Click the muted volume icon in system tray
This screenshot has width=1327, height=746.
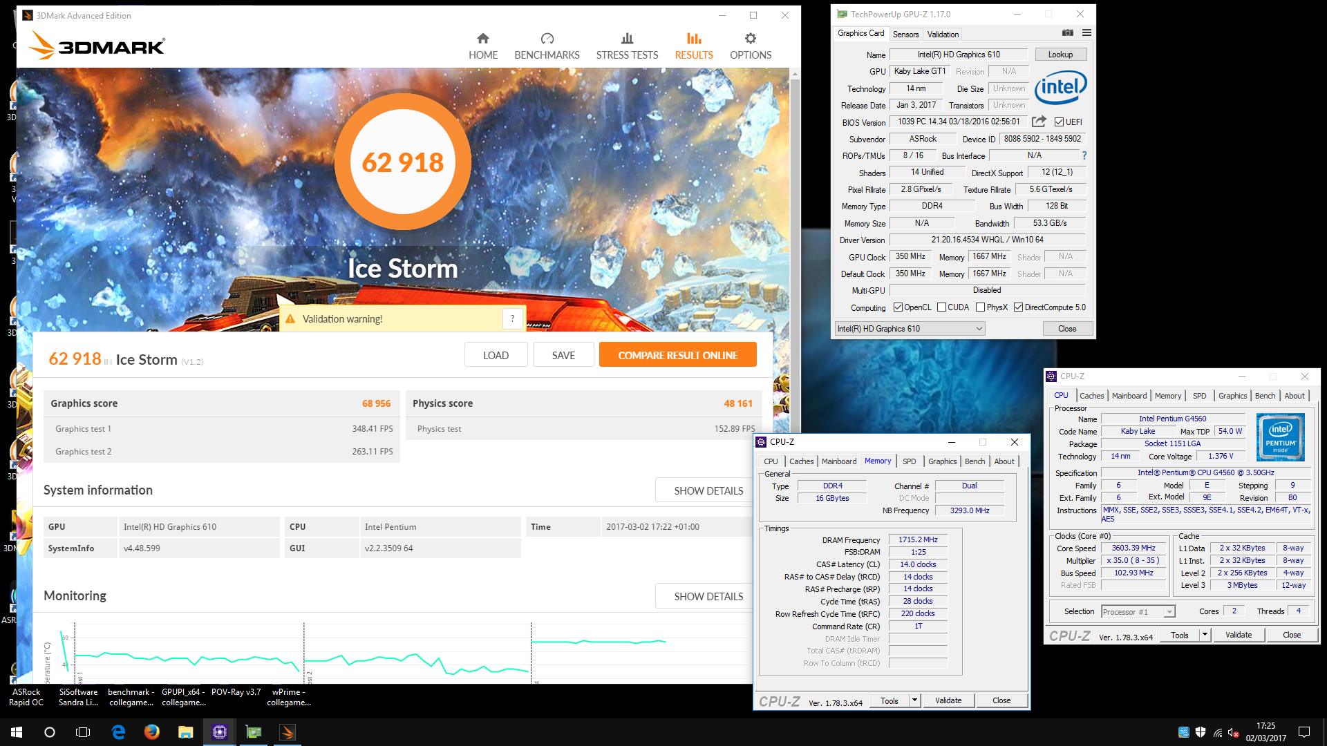coord(1234,732)
